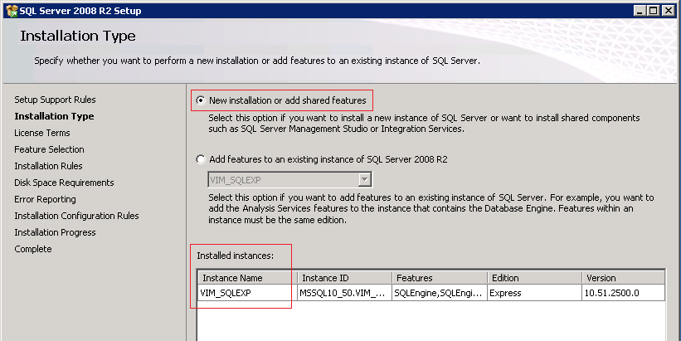
Task: Click the Disk Space Requirements step
Action: tap(64, 183)
